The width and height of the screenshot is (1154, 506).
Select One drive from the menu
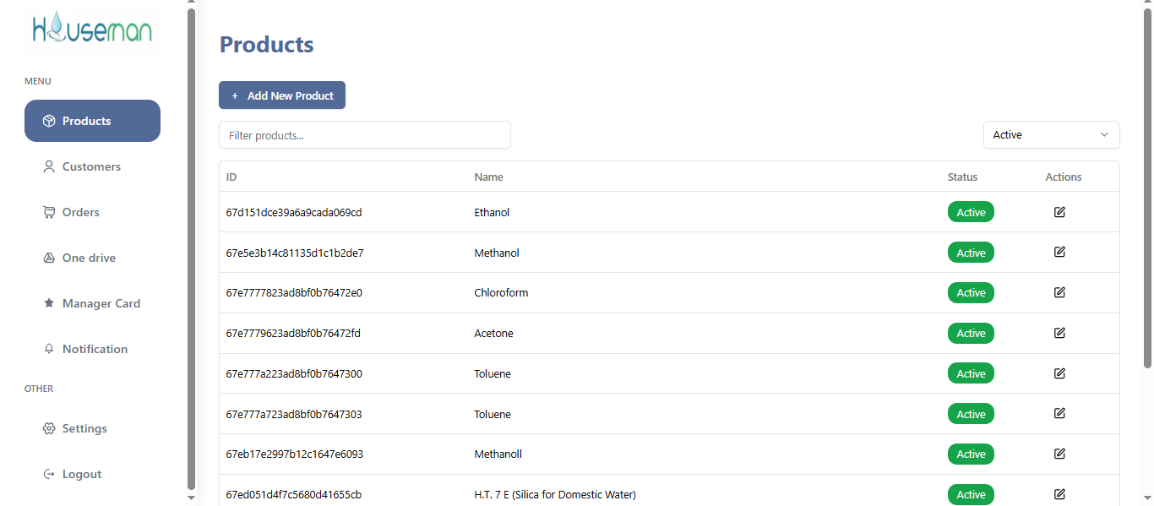click(89, 258)
